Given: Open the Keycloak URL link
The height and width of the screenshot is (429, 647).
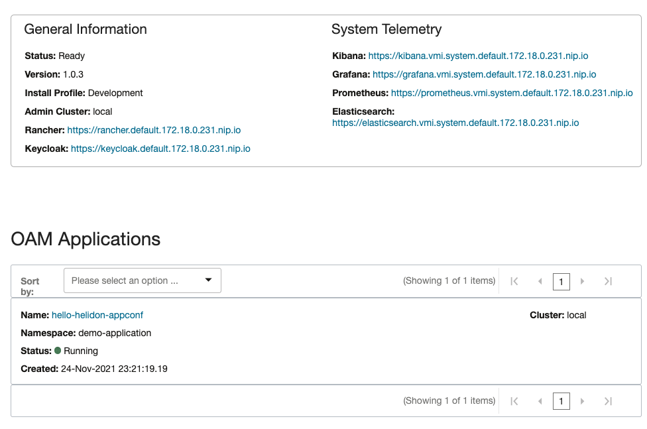Looking at the screenshot, I should tap(160, 149).
